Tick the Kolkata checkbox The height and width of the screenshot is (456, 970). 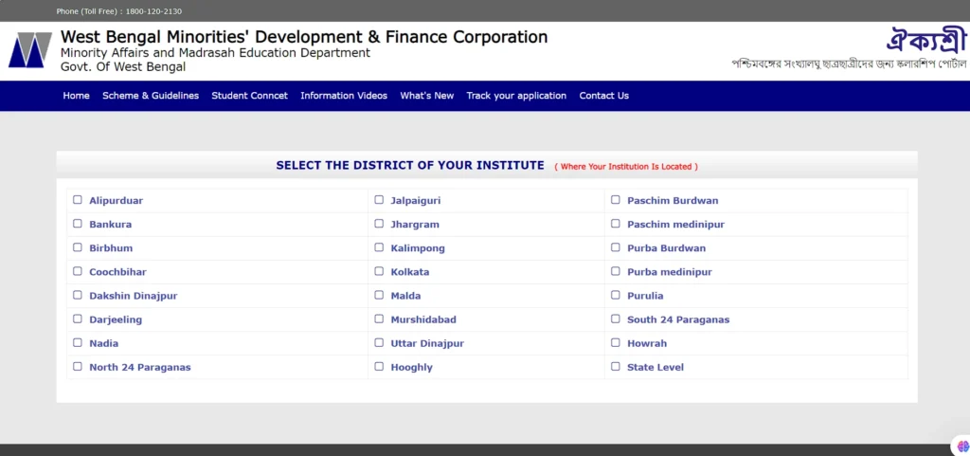click(379, 271)
